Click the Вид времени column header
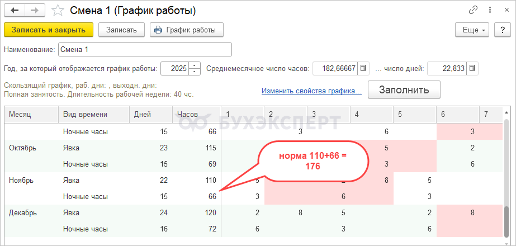Viewport: 516px width, 246px height. (x=94, y=114)
